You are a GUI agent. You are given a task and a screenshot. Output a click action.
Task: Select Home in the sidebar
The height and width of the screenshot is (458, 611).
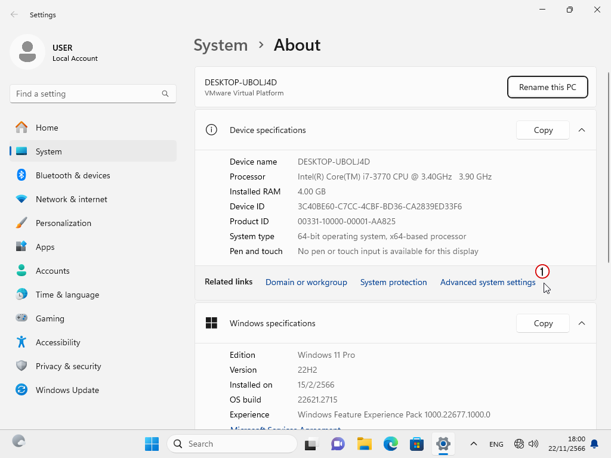click(47, 128)
